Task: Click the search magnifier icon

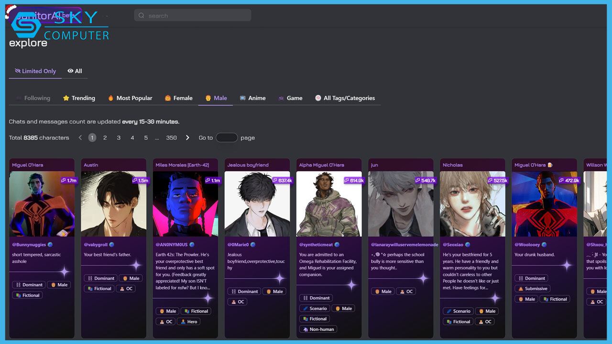Action: coord(142,16)
